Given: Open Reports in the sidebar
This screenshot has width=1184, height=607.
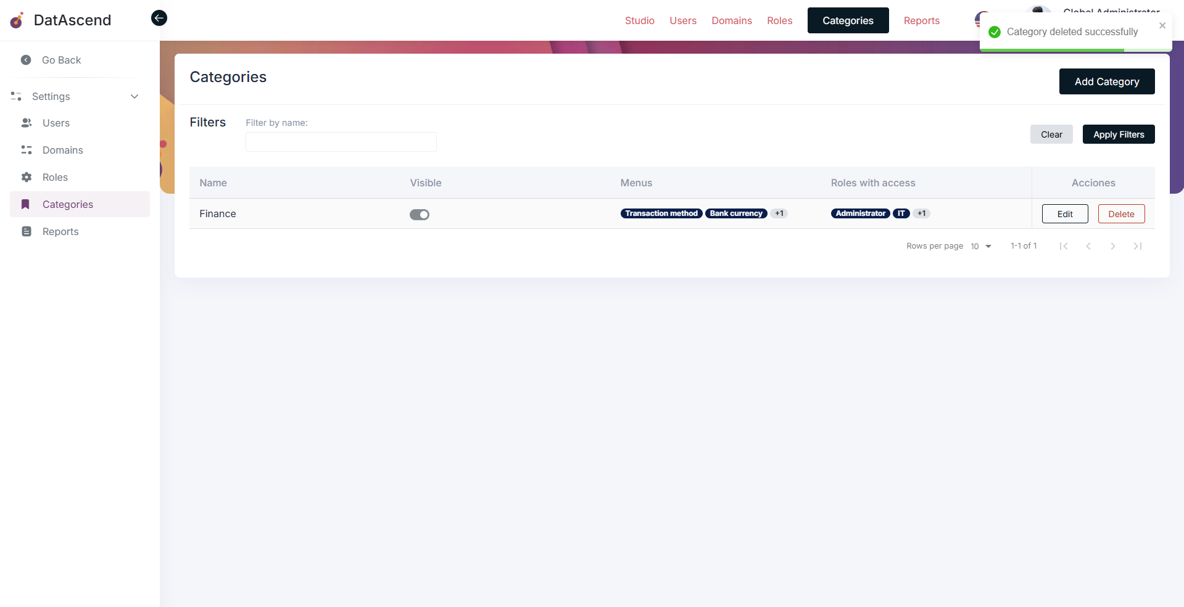Looking at the screenshot, I should coord(60,231).
